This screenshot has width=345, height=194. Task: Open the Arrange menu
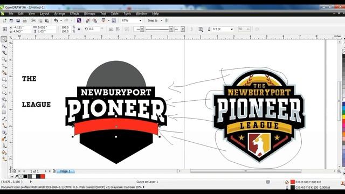pyautogui.click(x=60, y=13)
